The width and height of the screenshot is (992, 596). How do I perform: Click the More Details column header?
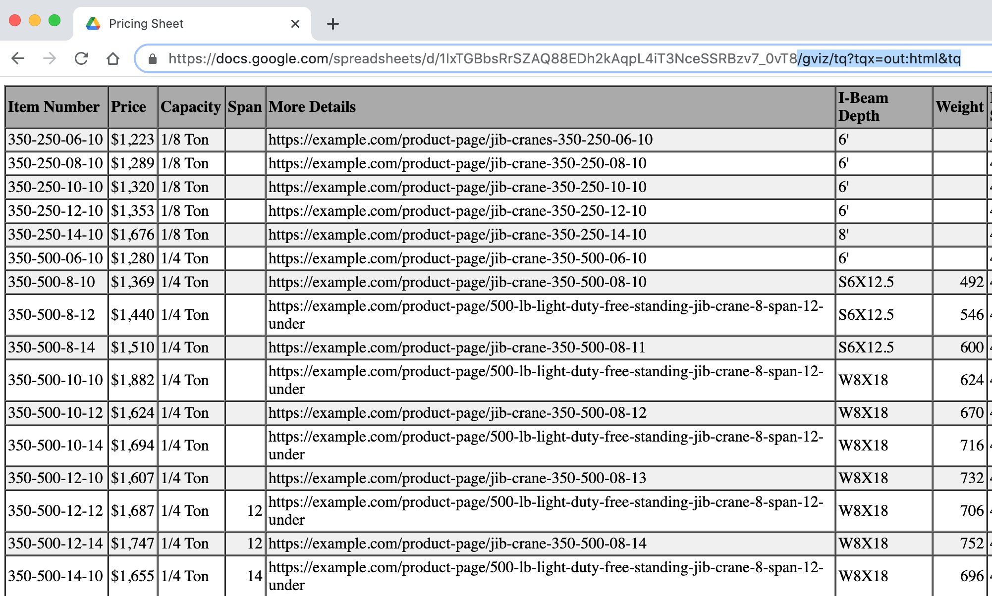click(x=312, y=107)
